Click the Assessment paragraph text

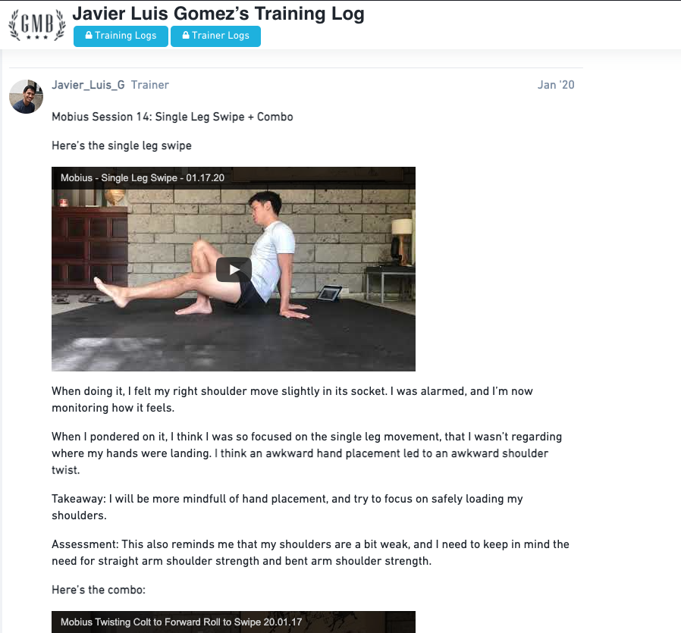tap(310, 553)
